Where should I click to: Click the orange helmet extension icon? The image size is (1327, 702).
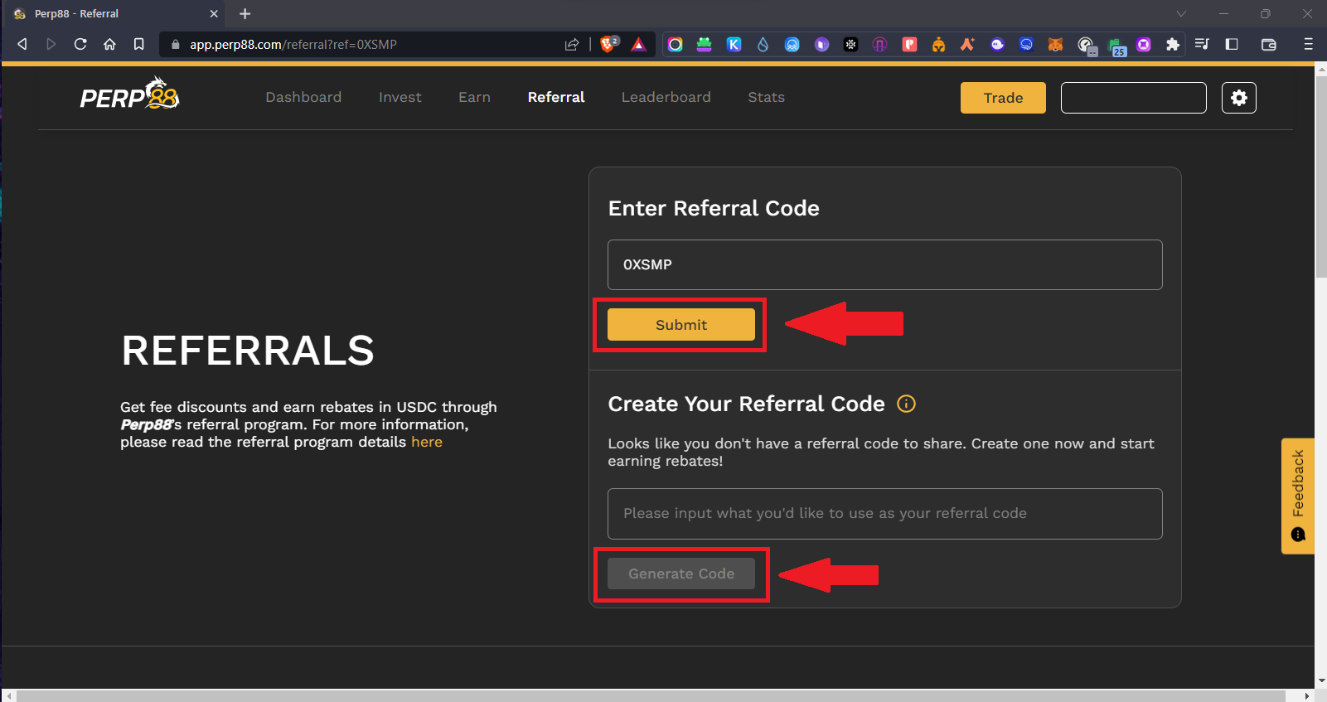[938, 45]
